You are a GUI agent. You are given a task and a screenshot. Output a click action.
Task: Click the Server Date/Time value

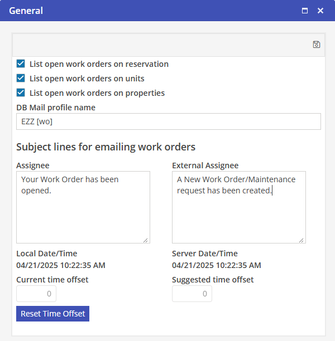tap(216, 265)
